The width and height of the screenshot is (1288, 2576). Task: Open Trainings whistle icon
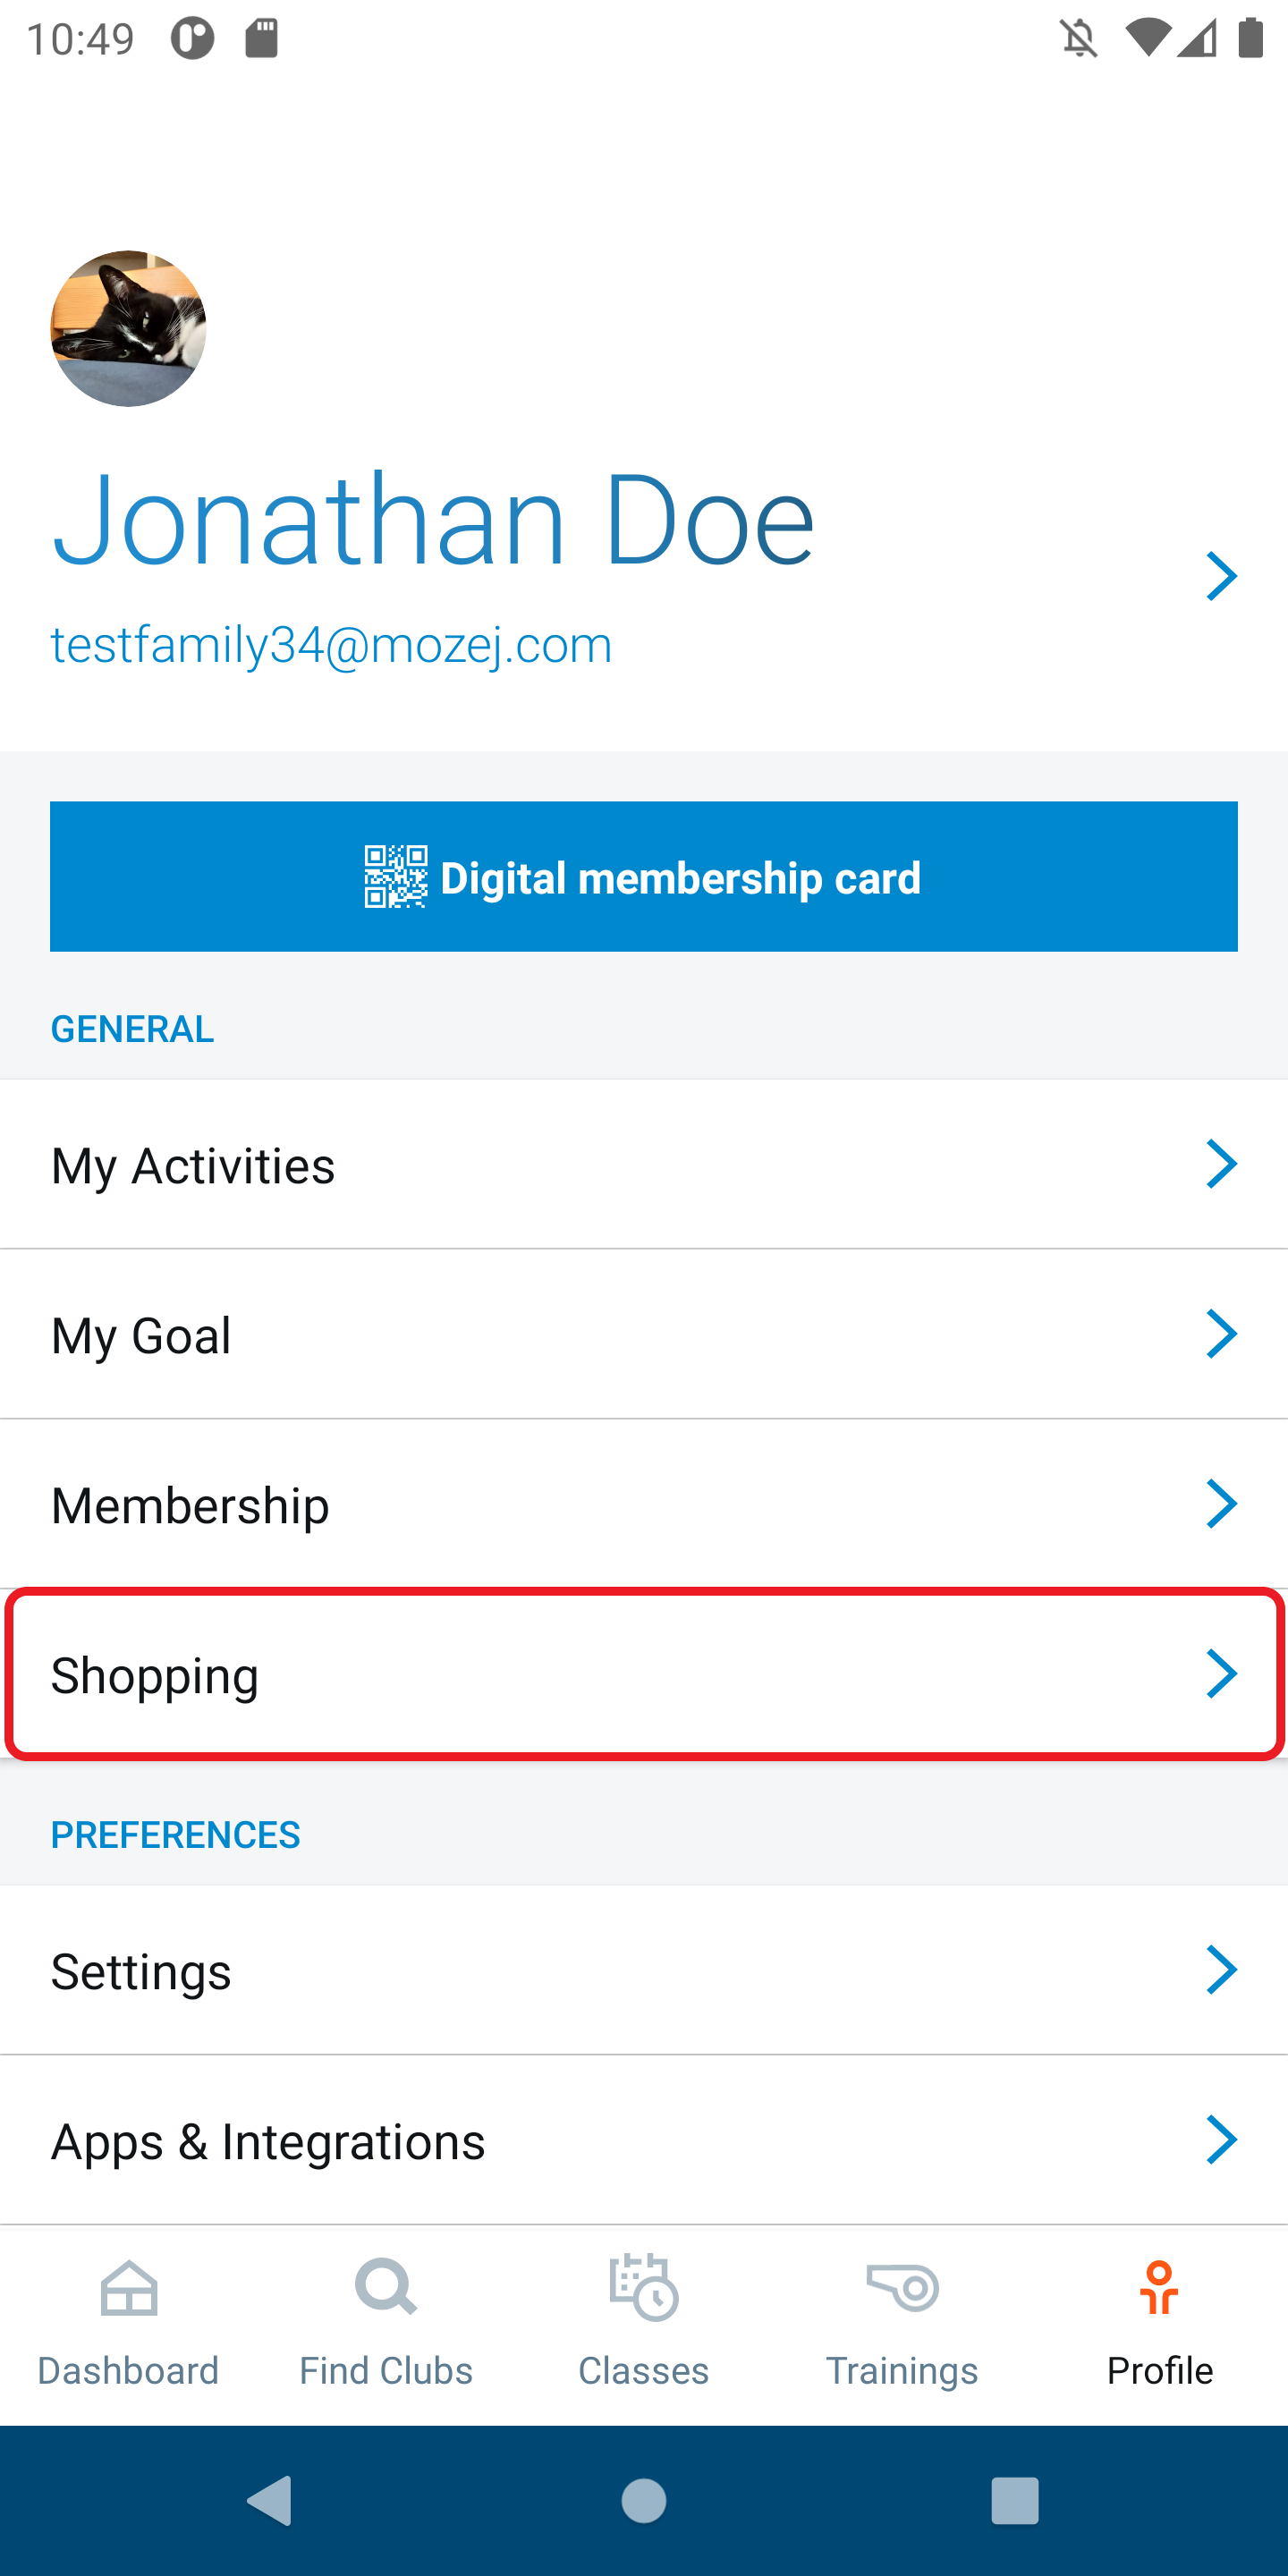point(902,2288)
